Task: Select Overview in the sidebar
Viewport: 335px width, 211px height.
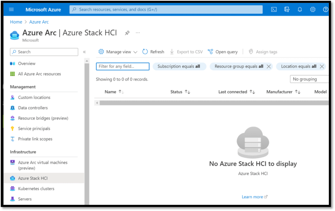Action: [27, 63]
